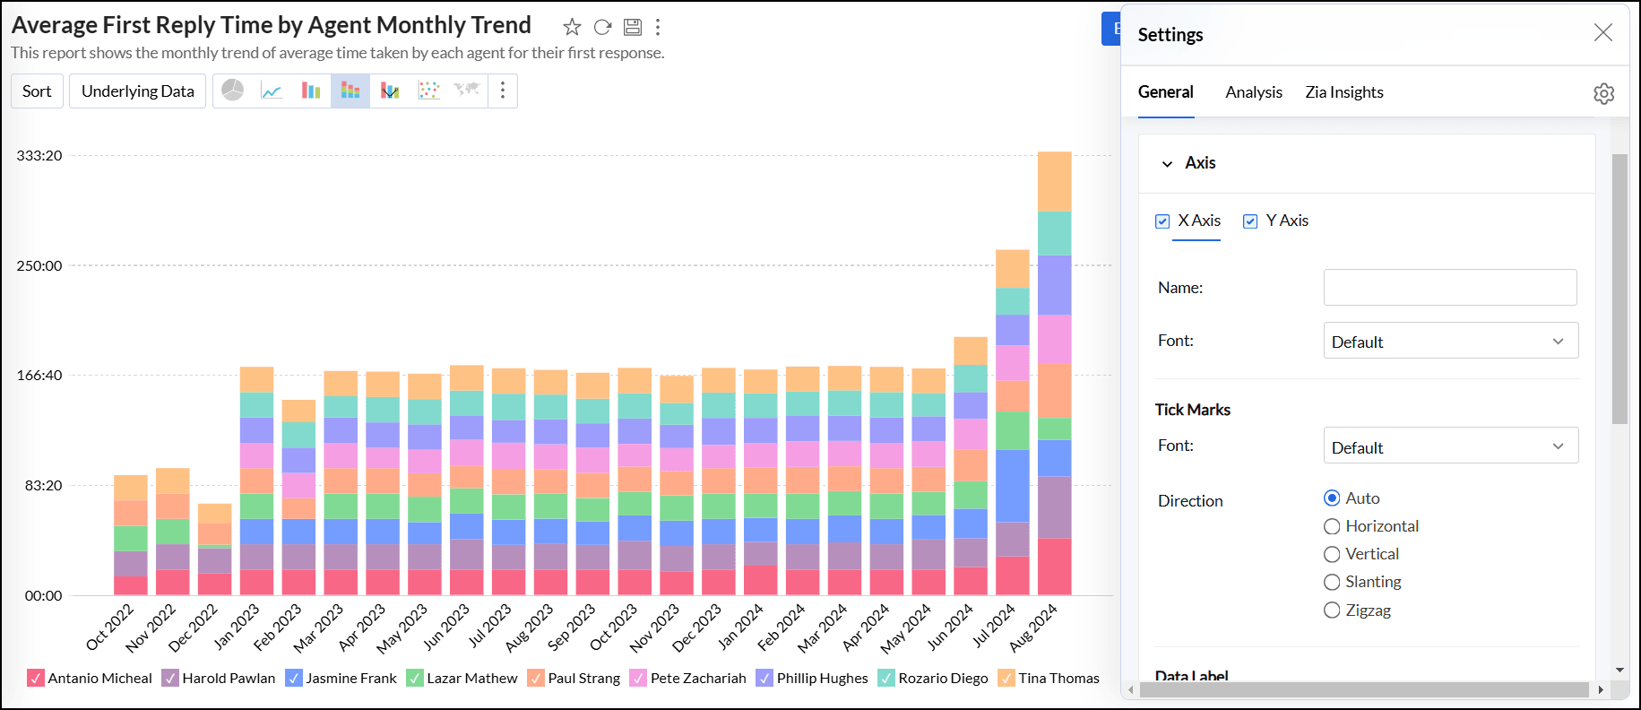Select the bar chart type icon
This screenshot has height=710, width=1641.
pyautogui.click(x=311, y=91)
